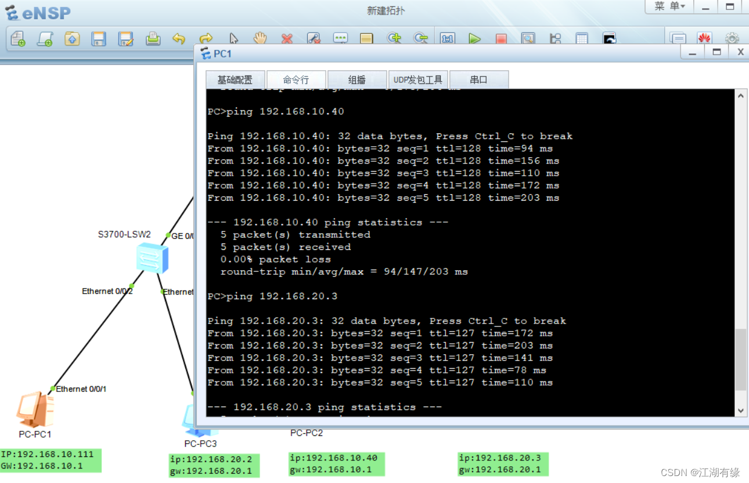Viewport: 749px width, 483px height.
Task: Click the Print toolbar icon
Action: pyautogui.click(x=153, y=39)
